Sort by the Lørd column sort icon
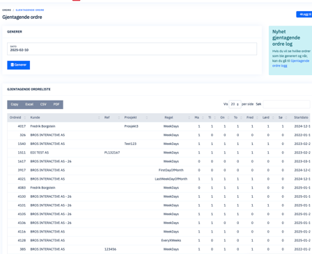The width and height of the screenshot is (312, 254). 273,117
